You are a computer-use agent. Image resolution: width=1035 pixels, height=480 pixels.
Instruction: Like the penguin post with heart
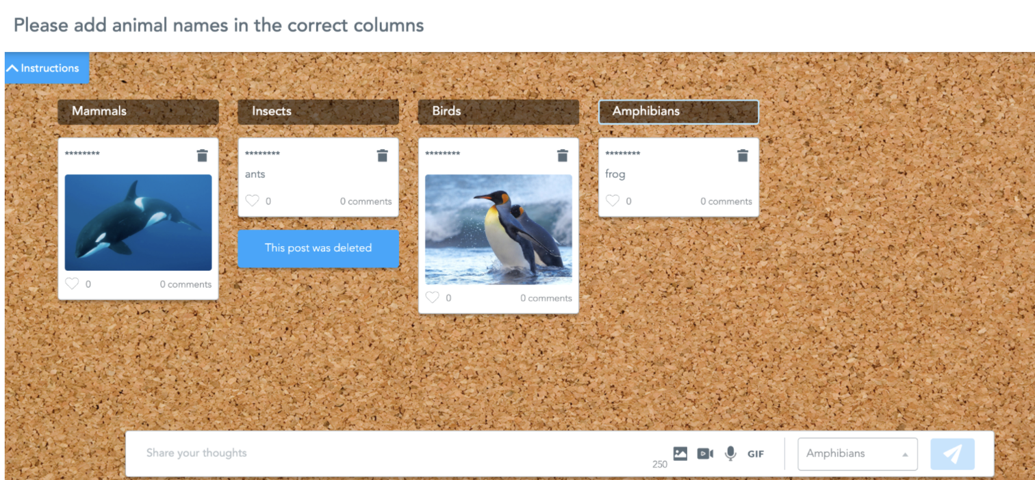pos(432,297)
